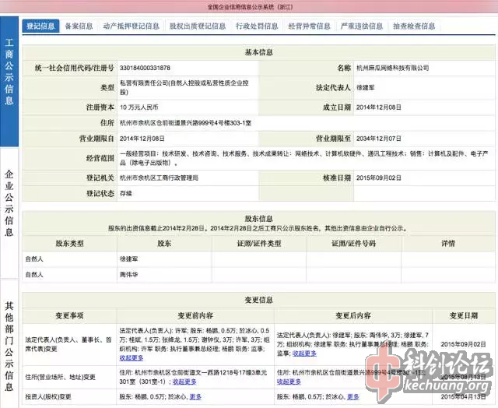498x408 pixels.
Task: Select the 股权出质登记信息 tab
Action: [x=197, y=26]
